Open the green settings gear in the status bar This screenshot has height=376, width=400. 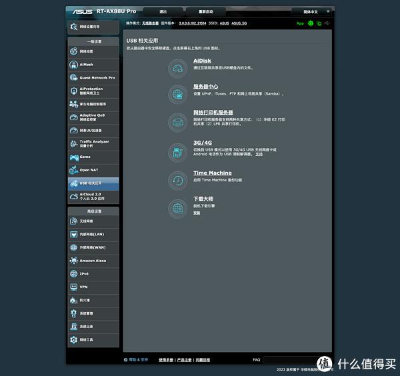(x=311, y=23)
